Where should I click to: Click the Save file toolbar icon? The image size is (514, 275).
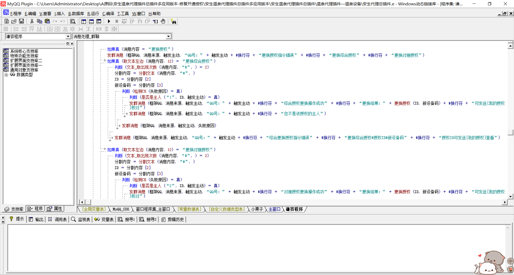click(21, 21)
